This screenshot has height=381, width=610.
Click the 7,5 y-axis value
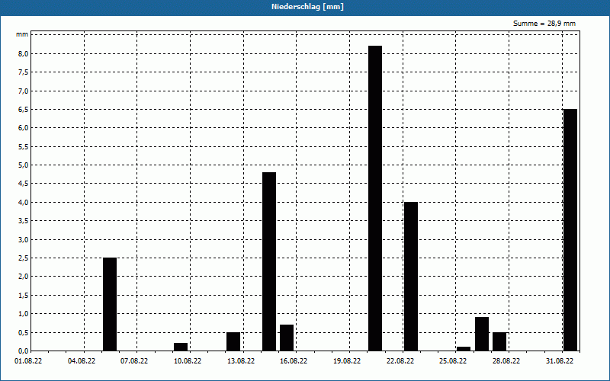click(x=24, y=72)
